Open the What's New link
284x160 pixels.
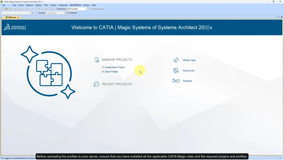pos(189,60)
